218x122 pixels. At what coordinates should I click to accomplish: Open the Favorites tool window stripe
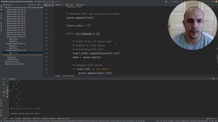1,112
